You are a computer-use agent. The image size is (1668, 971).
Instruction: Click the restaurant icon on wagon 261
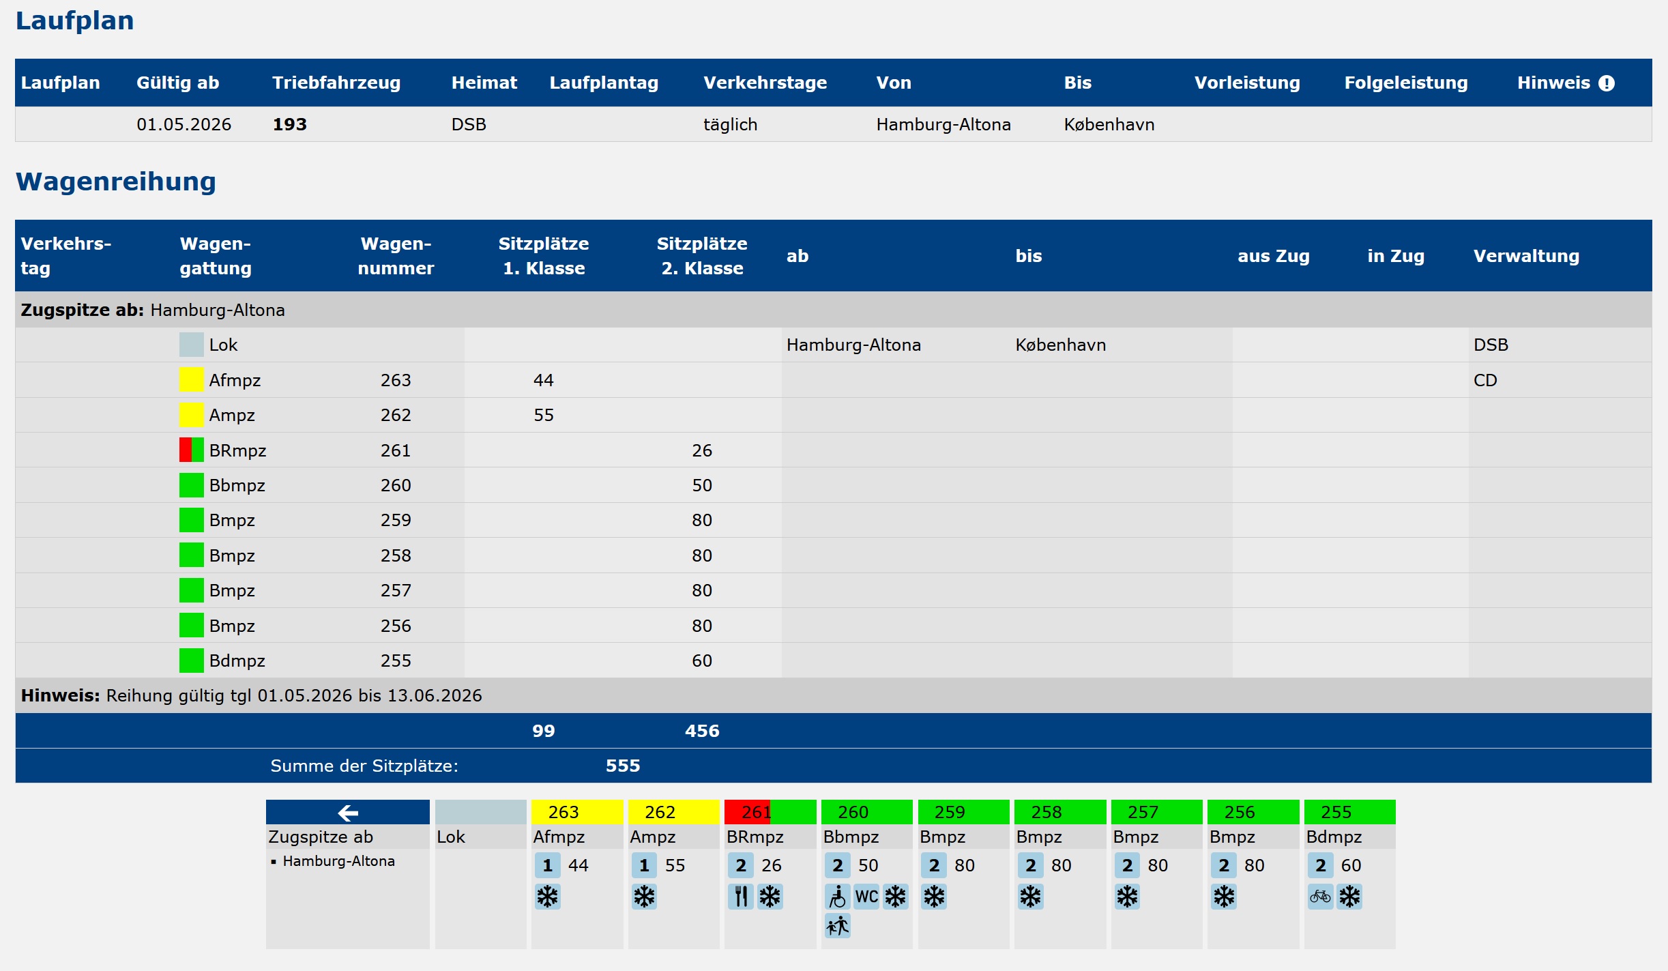[x=741, y=897]
